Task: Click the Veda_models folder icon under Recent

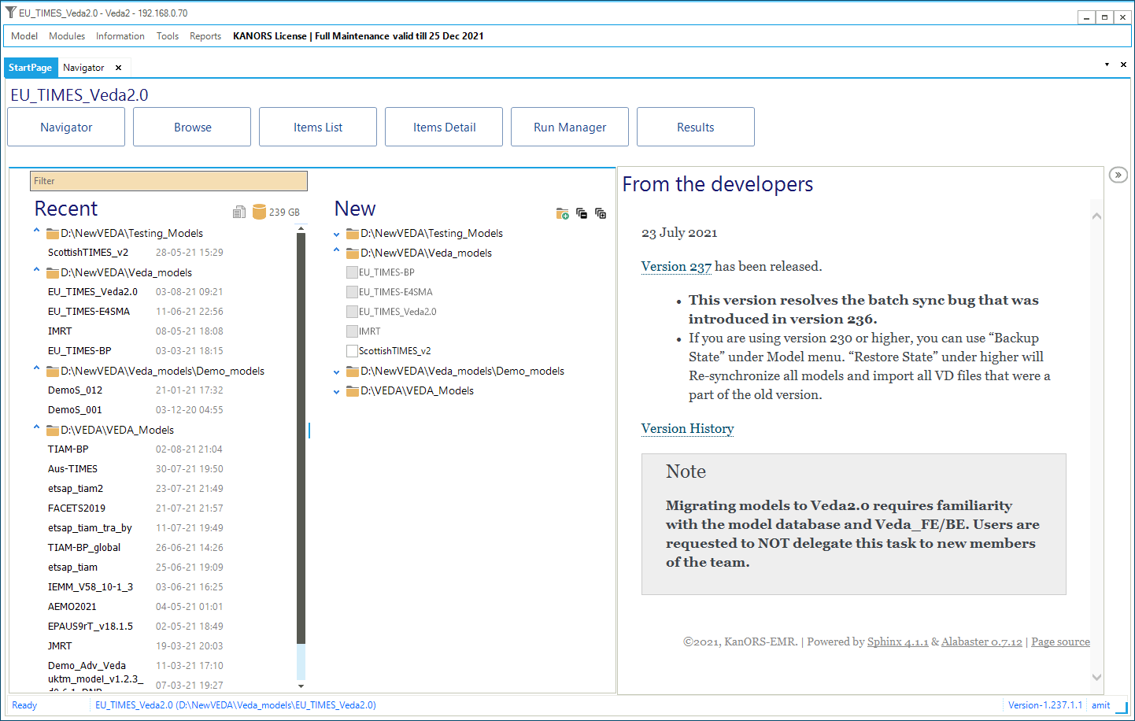Action: [53, 272]
